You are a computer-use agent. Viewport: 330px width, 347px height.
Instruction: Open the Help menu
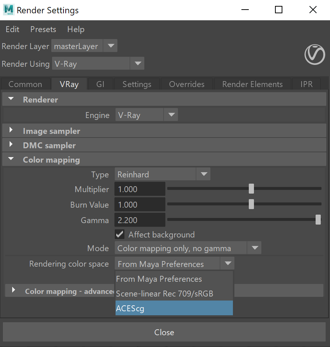pos(76,29)
